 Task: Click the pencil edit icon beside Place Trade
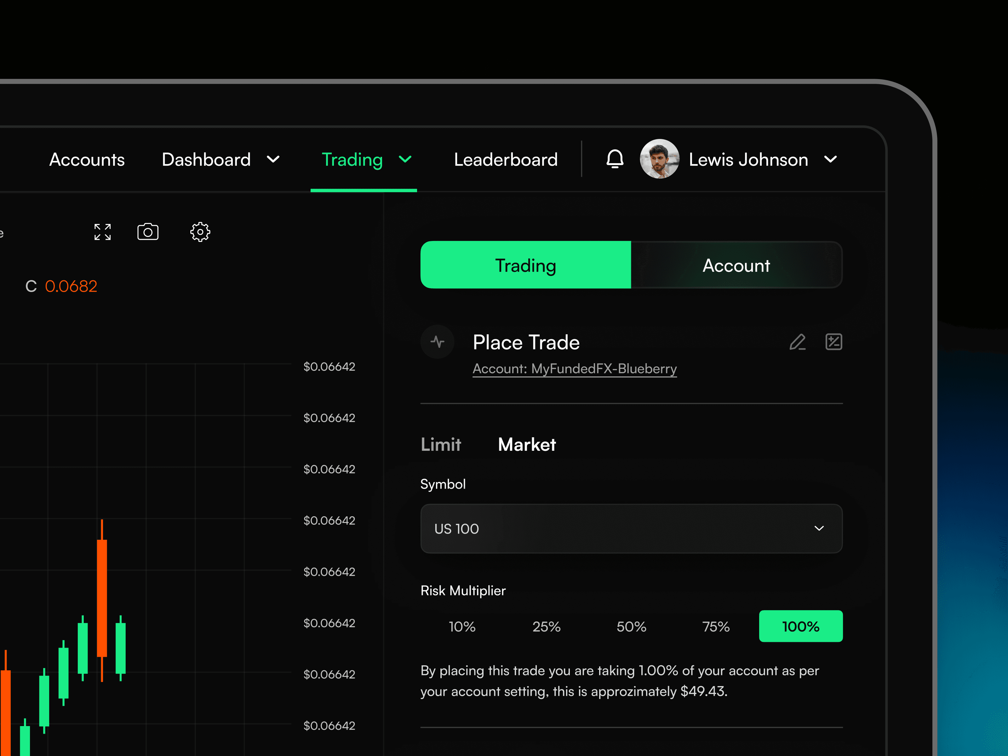coord(798,342)
